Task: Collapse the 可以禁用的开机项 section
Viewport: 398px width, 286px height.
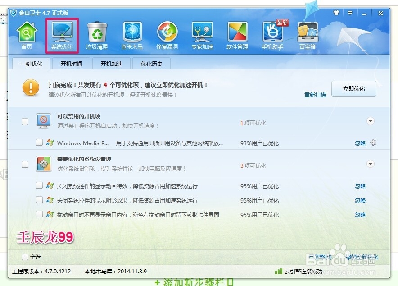Action: 370,121
